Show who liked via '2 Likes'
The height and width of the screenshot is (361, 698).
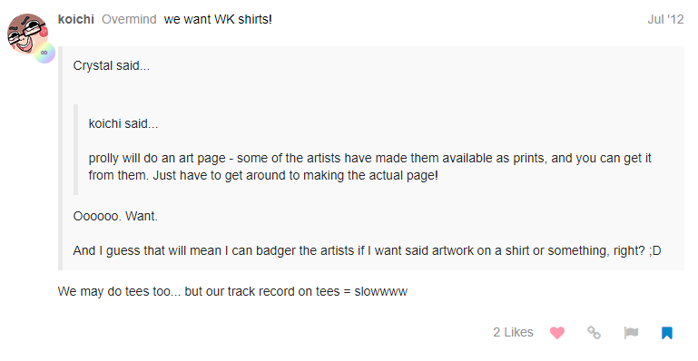pyautogui.click(x=513, y=332)
